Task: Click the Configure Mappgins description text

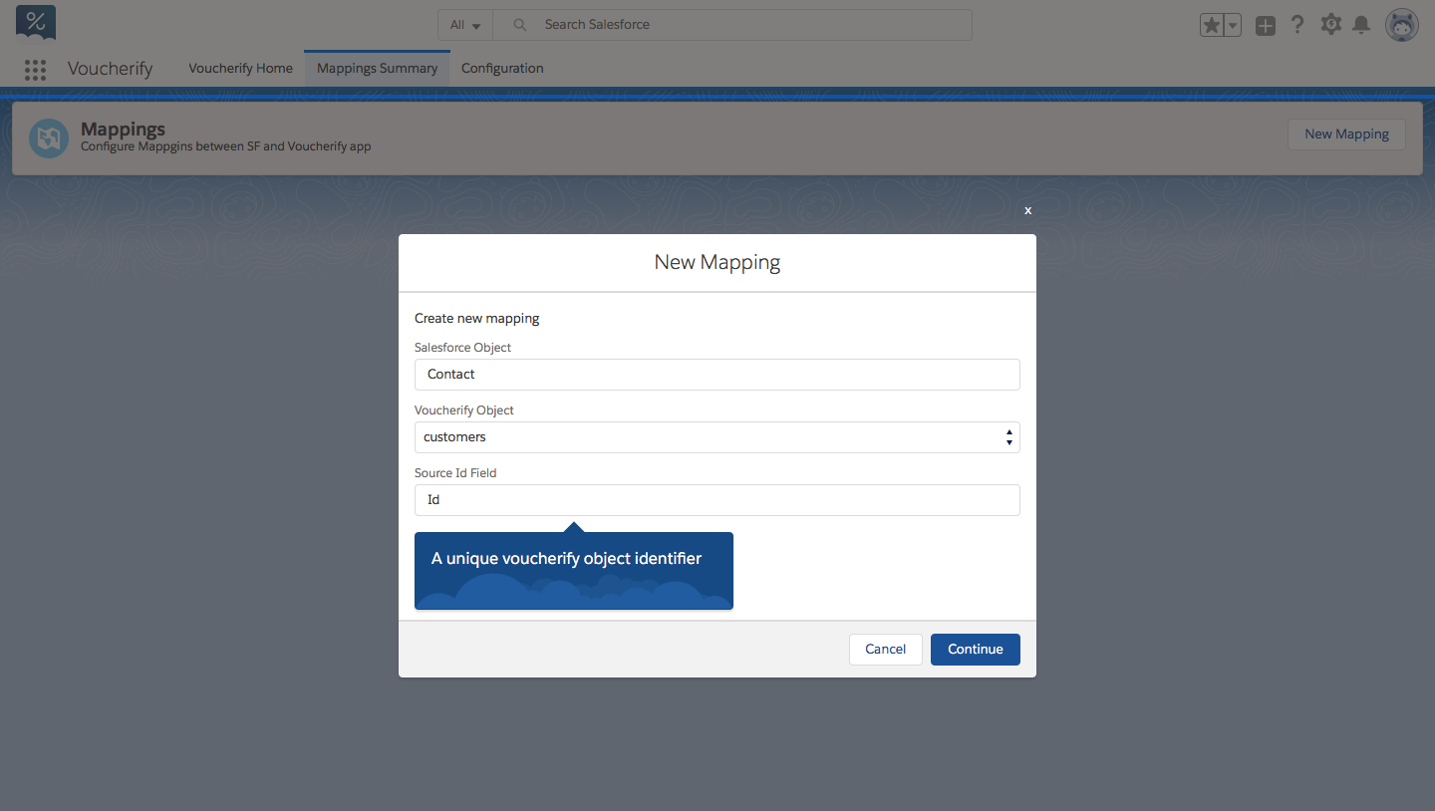Action: click(x=226, y=146)
